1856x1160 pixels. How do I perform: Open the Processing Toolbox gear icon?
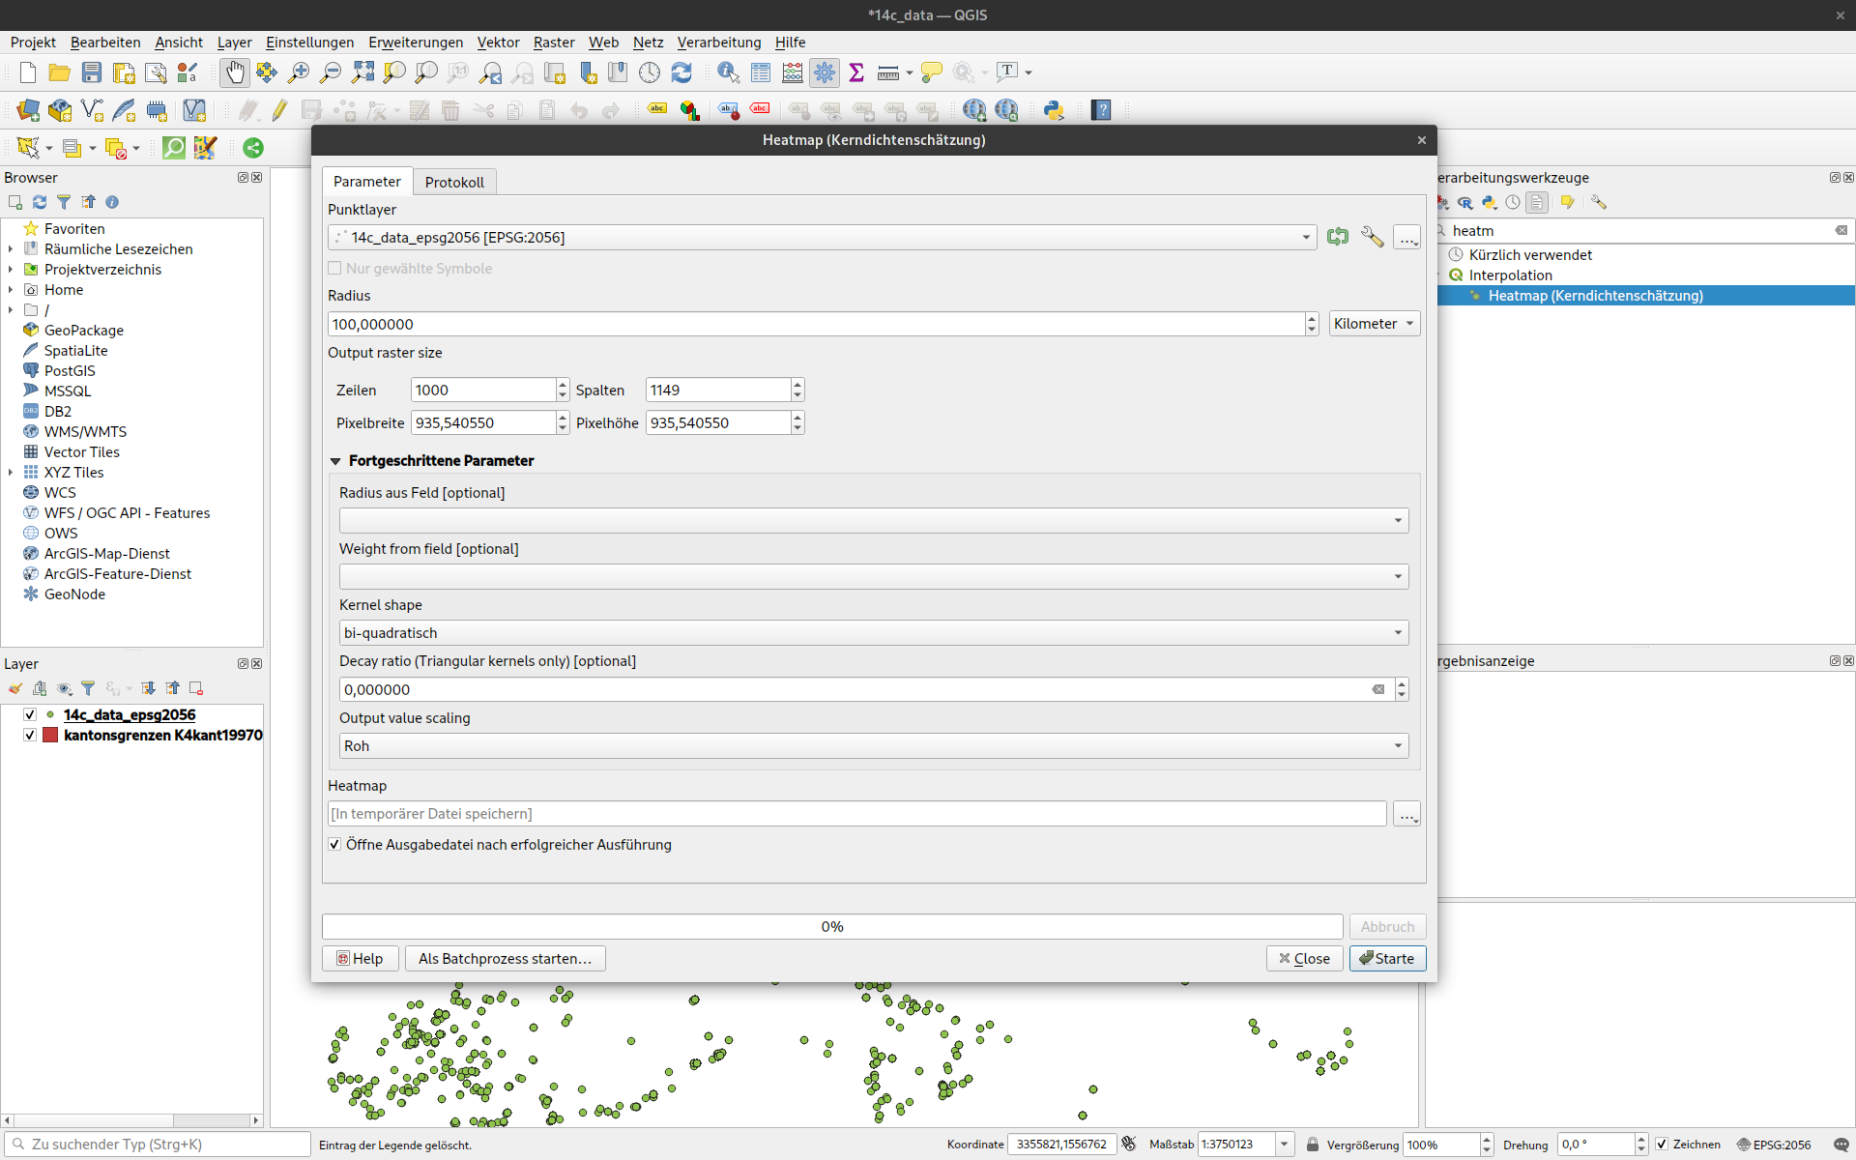click(825, 72)
